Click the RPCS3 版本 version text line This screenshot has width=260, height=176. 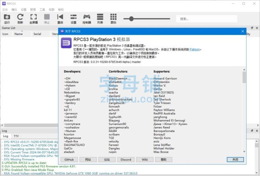(107, 62)
